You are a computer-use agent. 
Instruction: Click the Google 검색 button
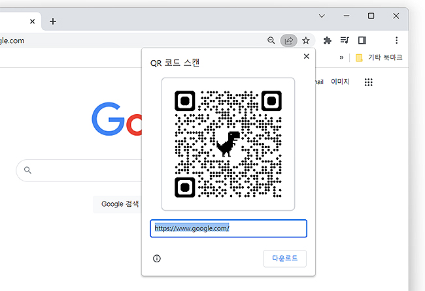[117, 204]
